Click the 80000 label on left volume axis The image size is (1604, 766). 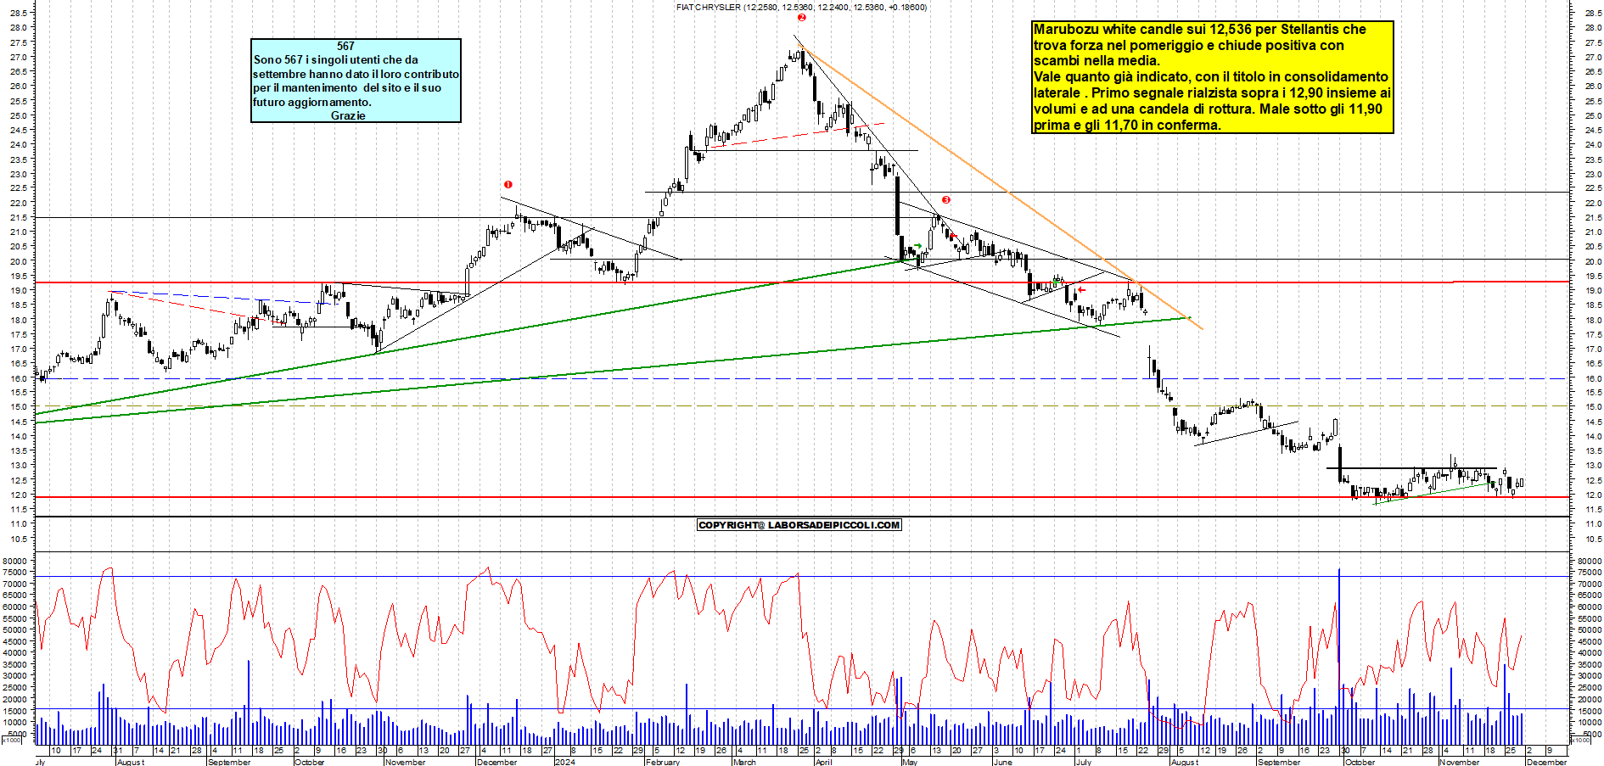(17, 561)
